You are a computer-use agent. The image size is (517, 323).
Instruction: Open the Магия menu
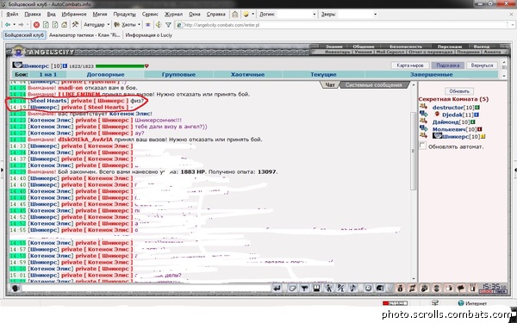[100, 14]
